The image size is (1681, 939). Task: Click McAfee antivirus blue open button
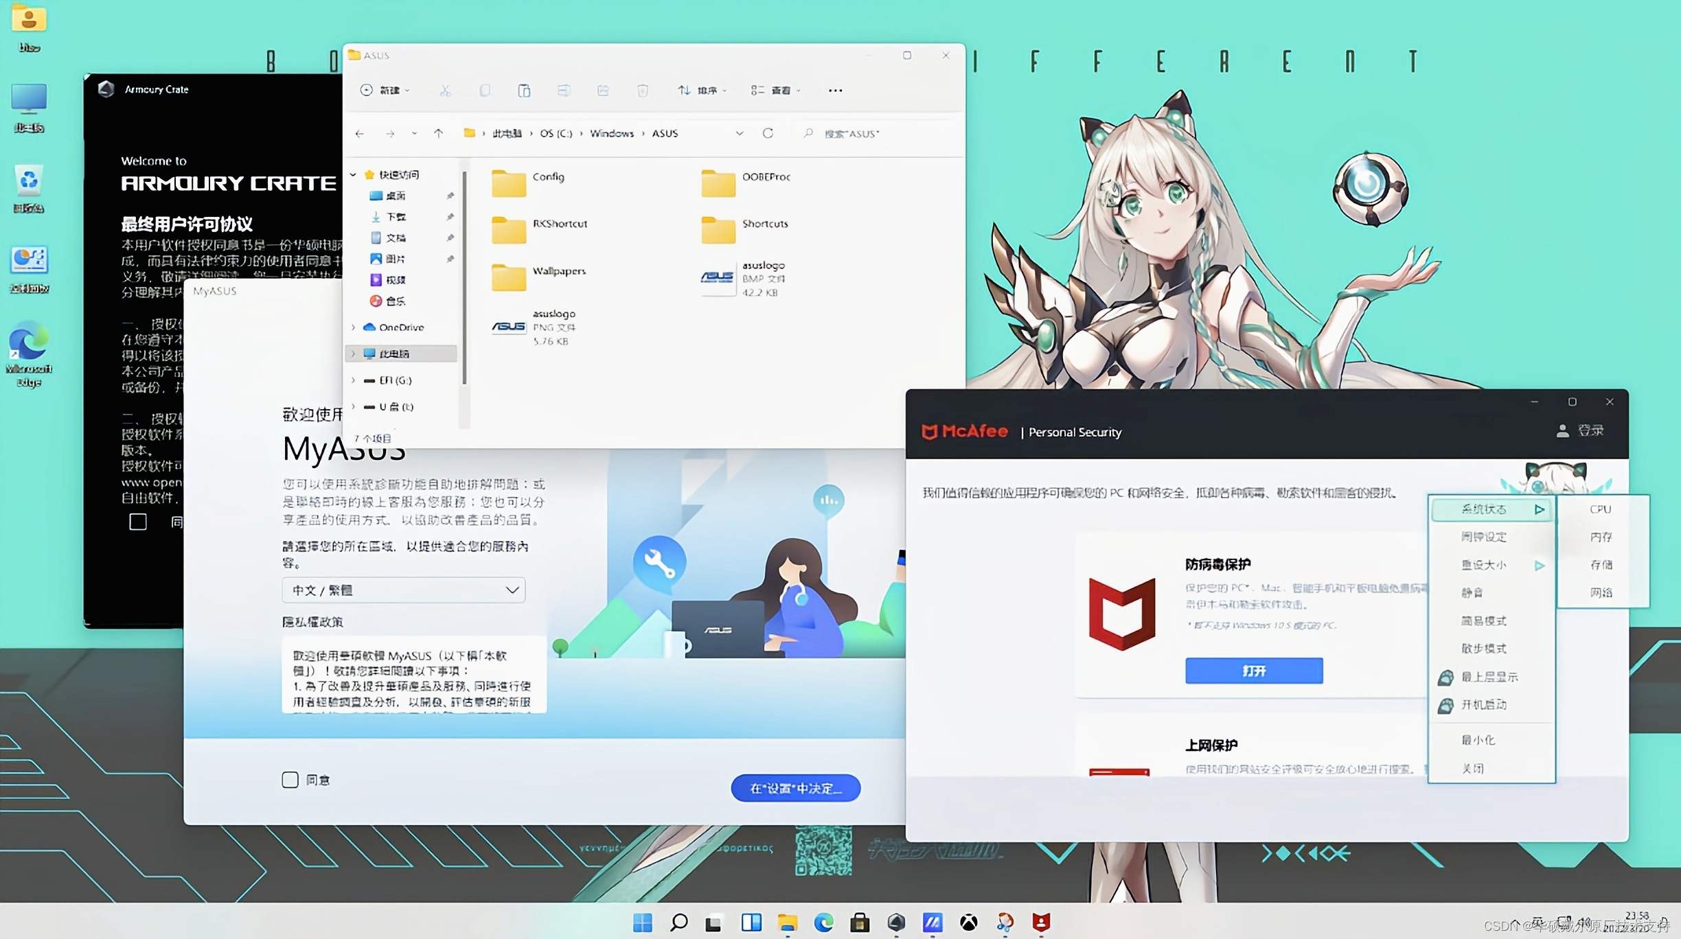[x=1253, y=671]
